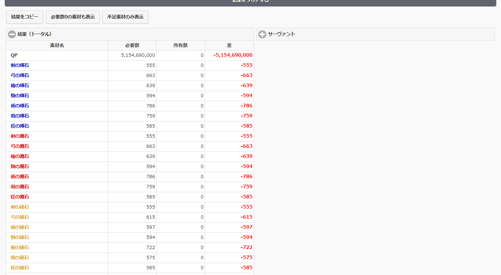
Task: Click the 所有数 column header
Action: [x=180, y=46]
